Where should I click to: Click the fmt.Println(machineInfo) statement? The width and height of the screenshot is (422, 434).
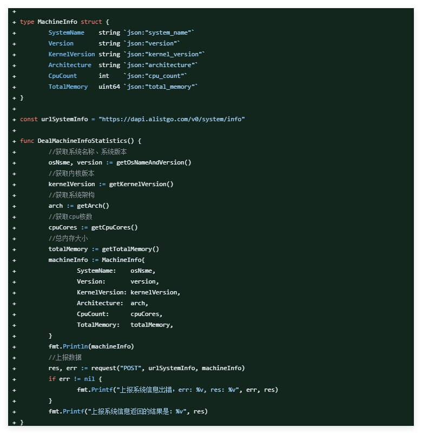[x=91, y=346]
